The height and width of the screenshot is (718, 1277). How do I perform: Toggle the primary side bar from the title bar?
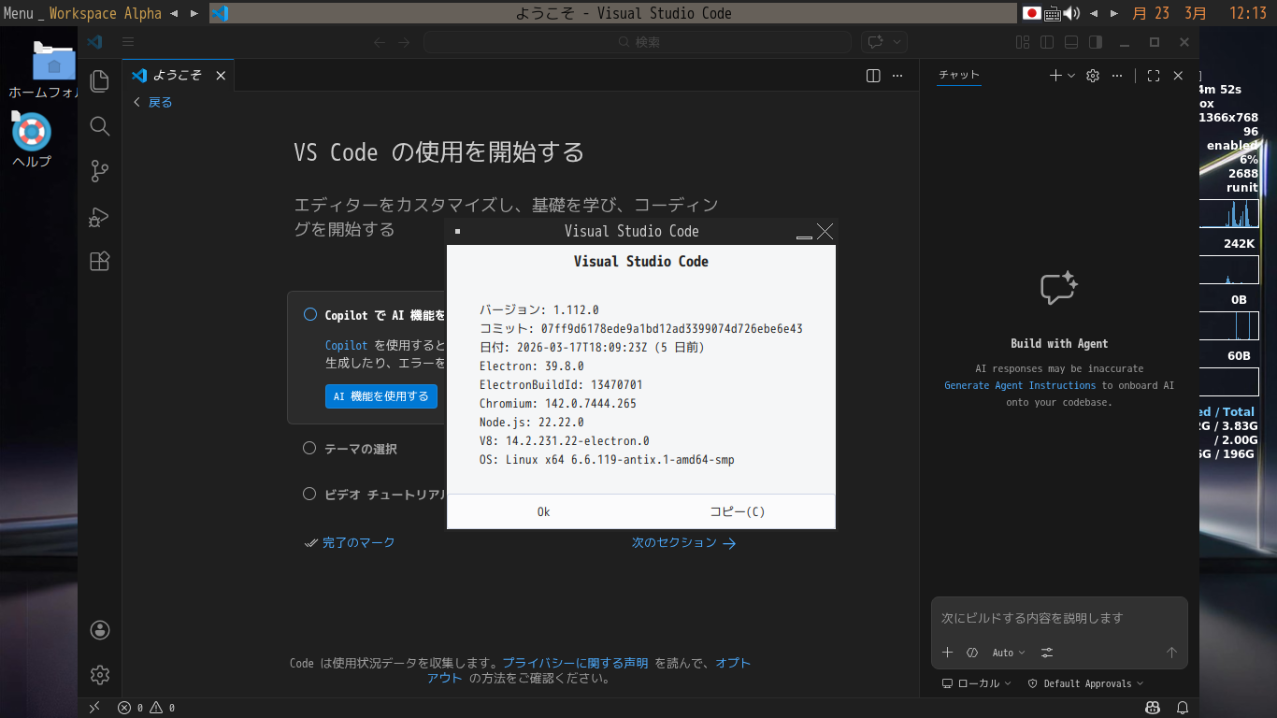(1047, 42)
